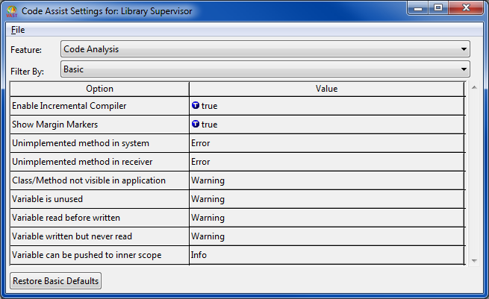Change severity of Unimplemented method in system
The image size is (489, 299).
click(x=326, y=143)
